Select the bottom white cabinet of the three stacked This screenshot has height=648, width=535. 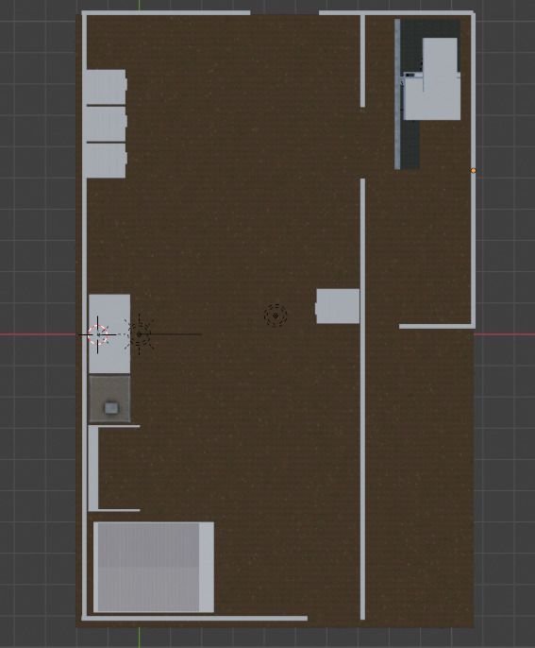click(x=106, y=161)
